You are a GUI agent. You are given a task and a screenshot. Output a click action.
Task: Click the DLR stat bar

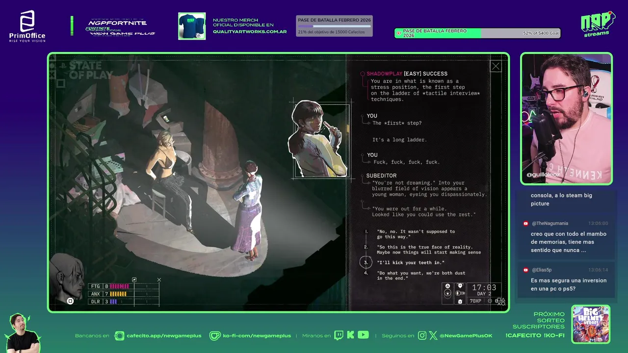pos(124,302)
